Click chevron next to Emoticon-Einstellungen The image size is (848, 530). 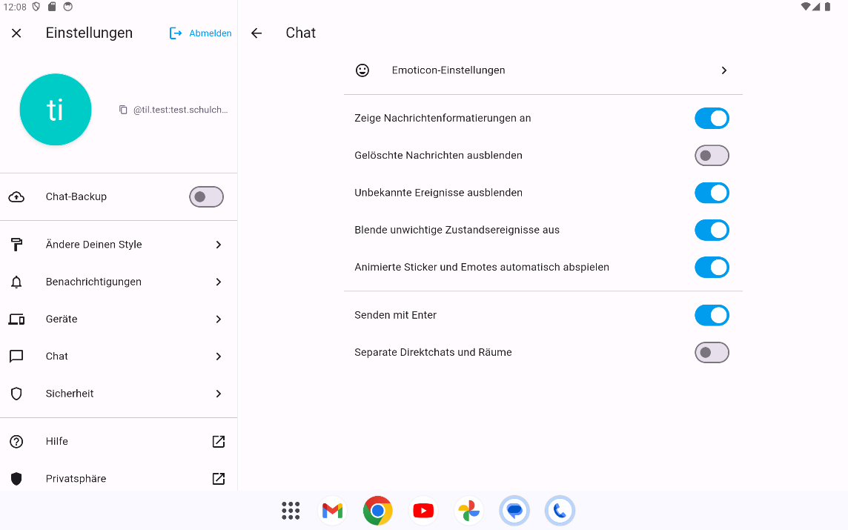tap(724, 70)
